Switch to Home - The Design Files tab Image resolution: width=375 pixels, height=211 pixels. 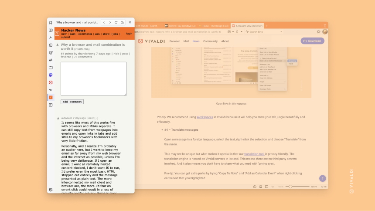tap(214, 26)
